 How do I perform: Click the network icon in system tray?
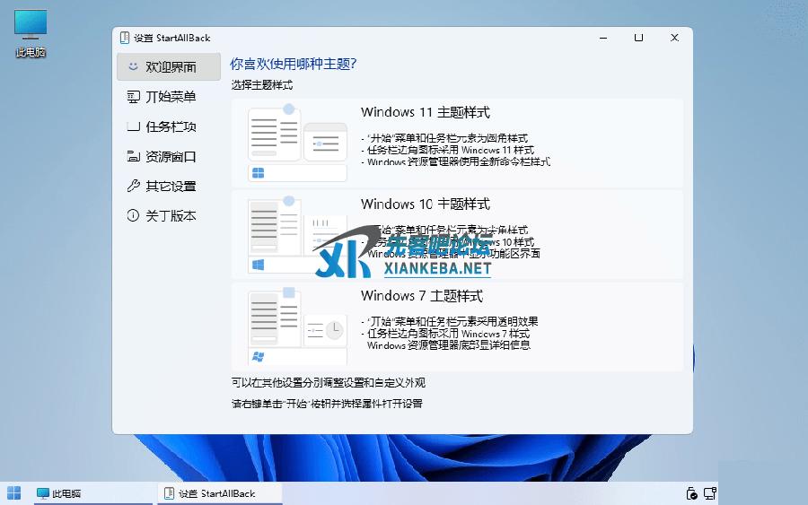pyautogui.click(x=709, y=493)
